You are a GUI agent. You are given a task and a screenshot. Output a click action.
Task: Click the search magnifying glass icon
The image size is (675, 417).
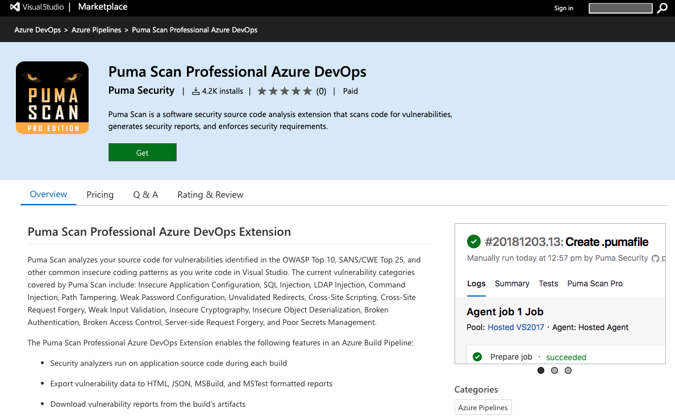pyautogui.click(x=662, y=8)
